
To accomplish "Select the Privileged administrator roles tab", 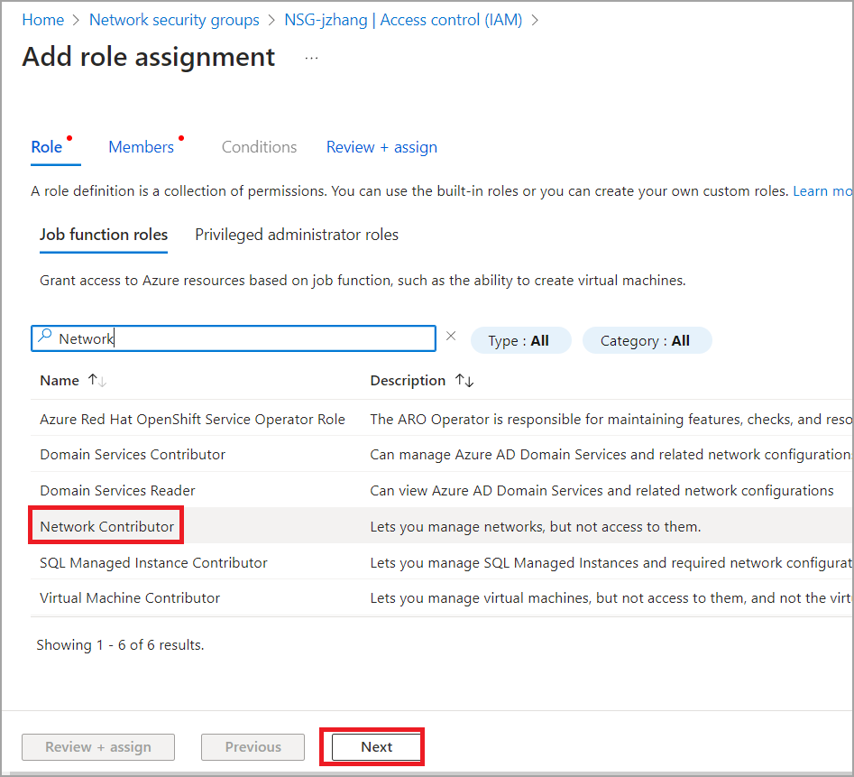I will [x=297, y=235].
